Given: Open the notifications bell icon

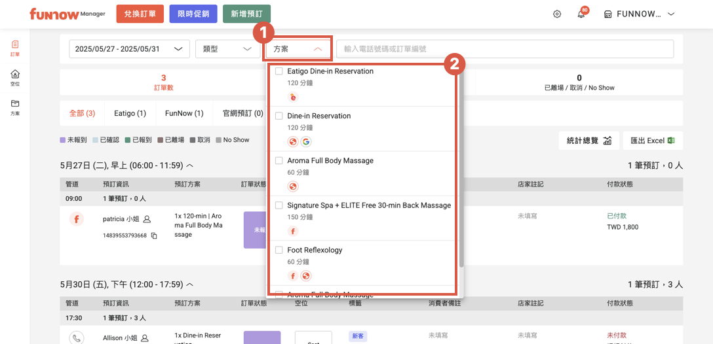Looking at the screenshot, I should click(x=581, y=14).
